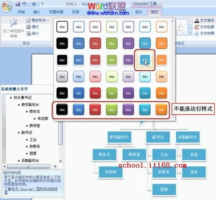
Task: Open link 了解有关 SmartArt 图形的详细信息
Action: point(31,190)
